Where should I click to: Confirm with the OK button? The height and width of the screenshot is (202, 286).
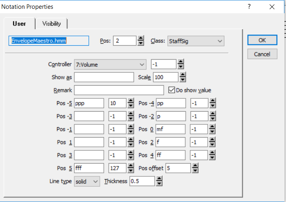tap(262, 40)
